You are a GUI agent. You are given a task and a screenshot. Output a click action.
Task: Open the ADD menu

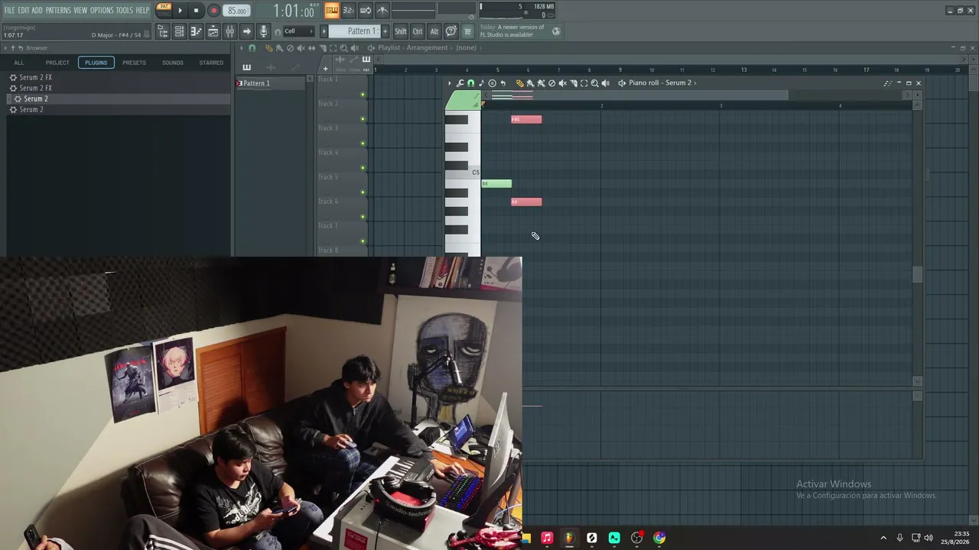click(x=37, y=11)
